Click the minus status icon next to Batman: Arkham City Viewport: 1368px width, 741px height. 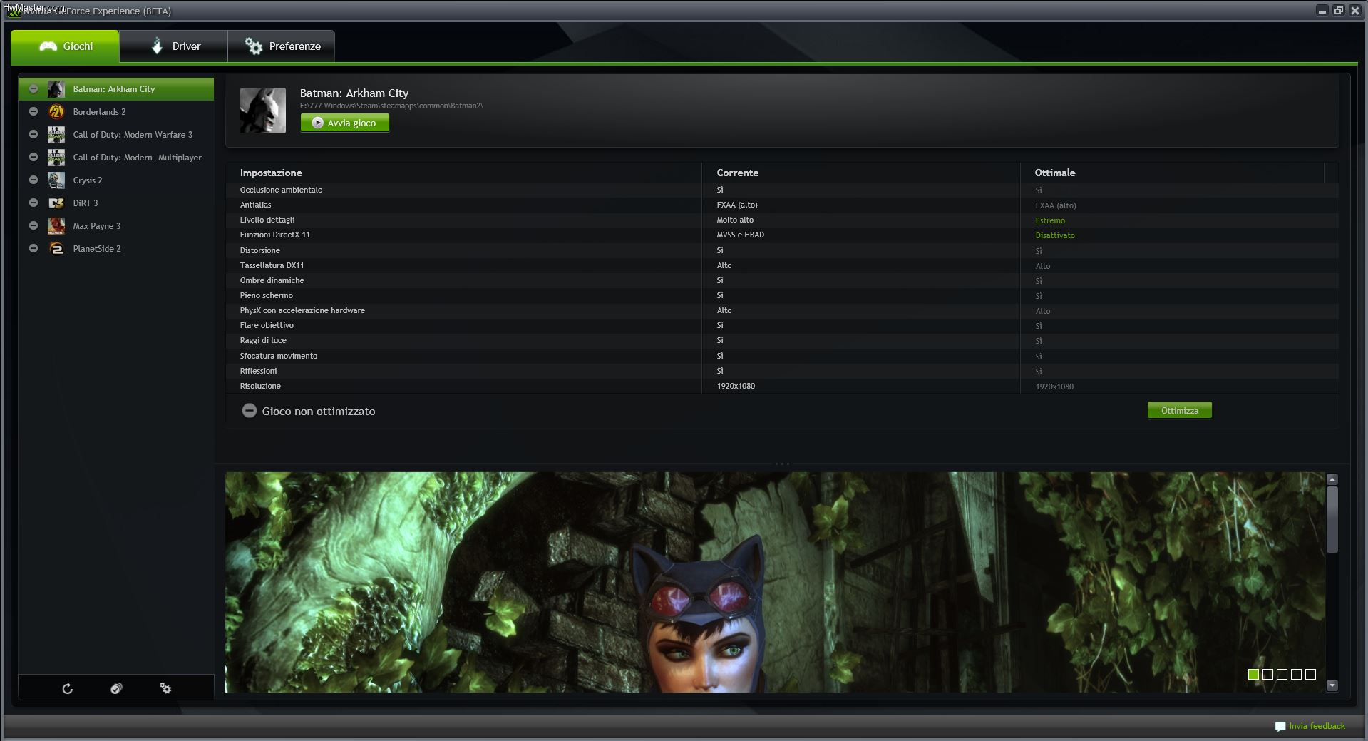(x=33, y=89)
